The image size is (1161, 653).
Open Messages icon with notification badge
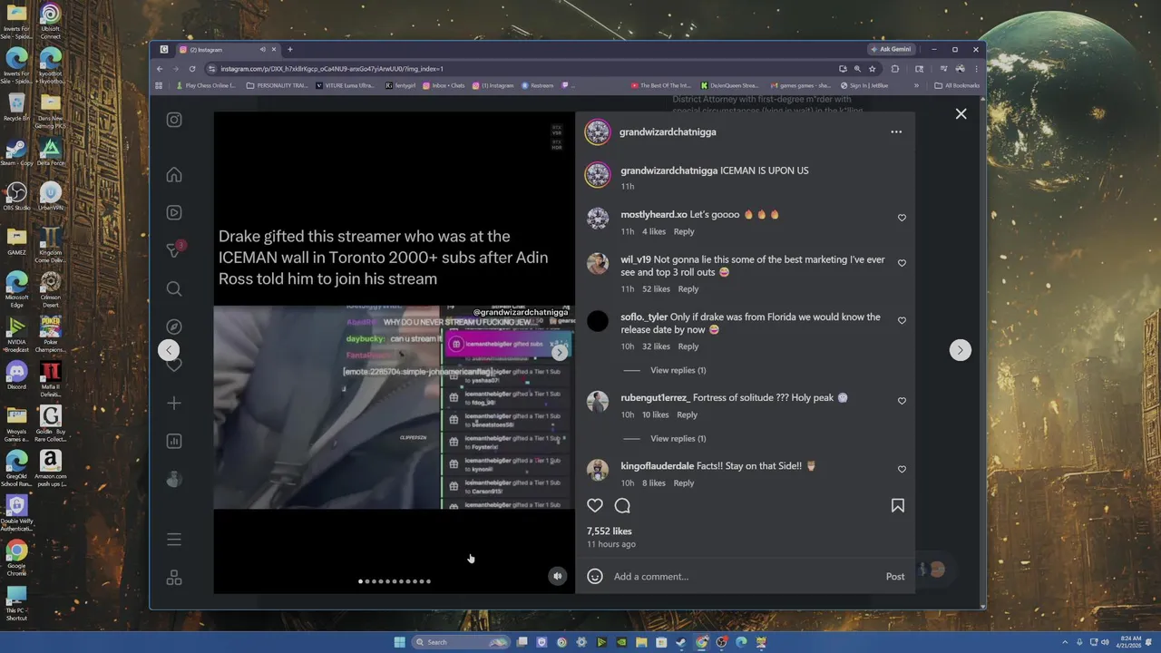(175, 250)
